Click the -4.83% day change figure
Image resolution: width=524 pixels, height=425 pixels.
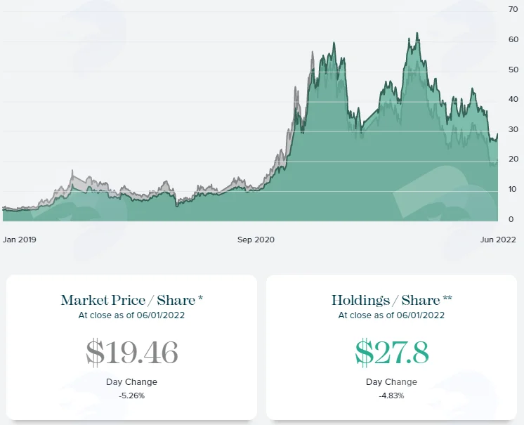pos(392,396)
